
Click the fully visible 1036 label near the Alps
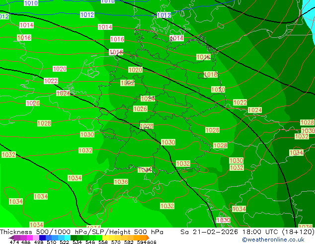tap(121, 182)
